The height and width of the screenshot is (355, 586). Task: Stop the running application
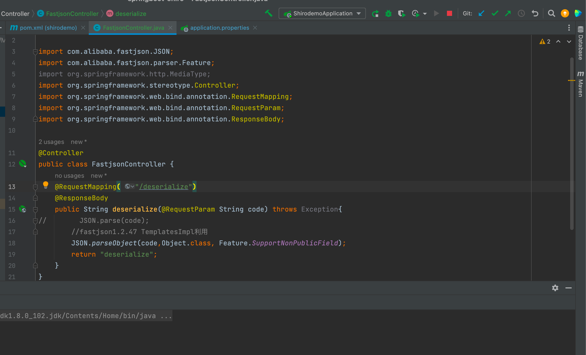click(x=449, y=14)
